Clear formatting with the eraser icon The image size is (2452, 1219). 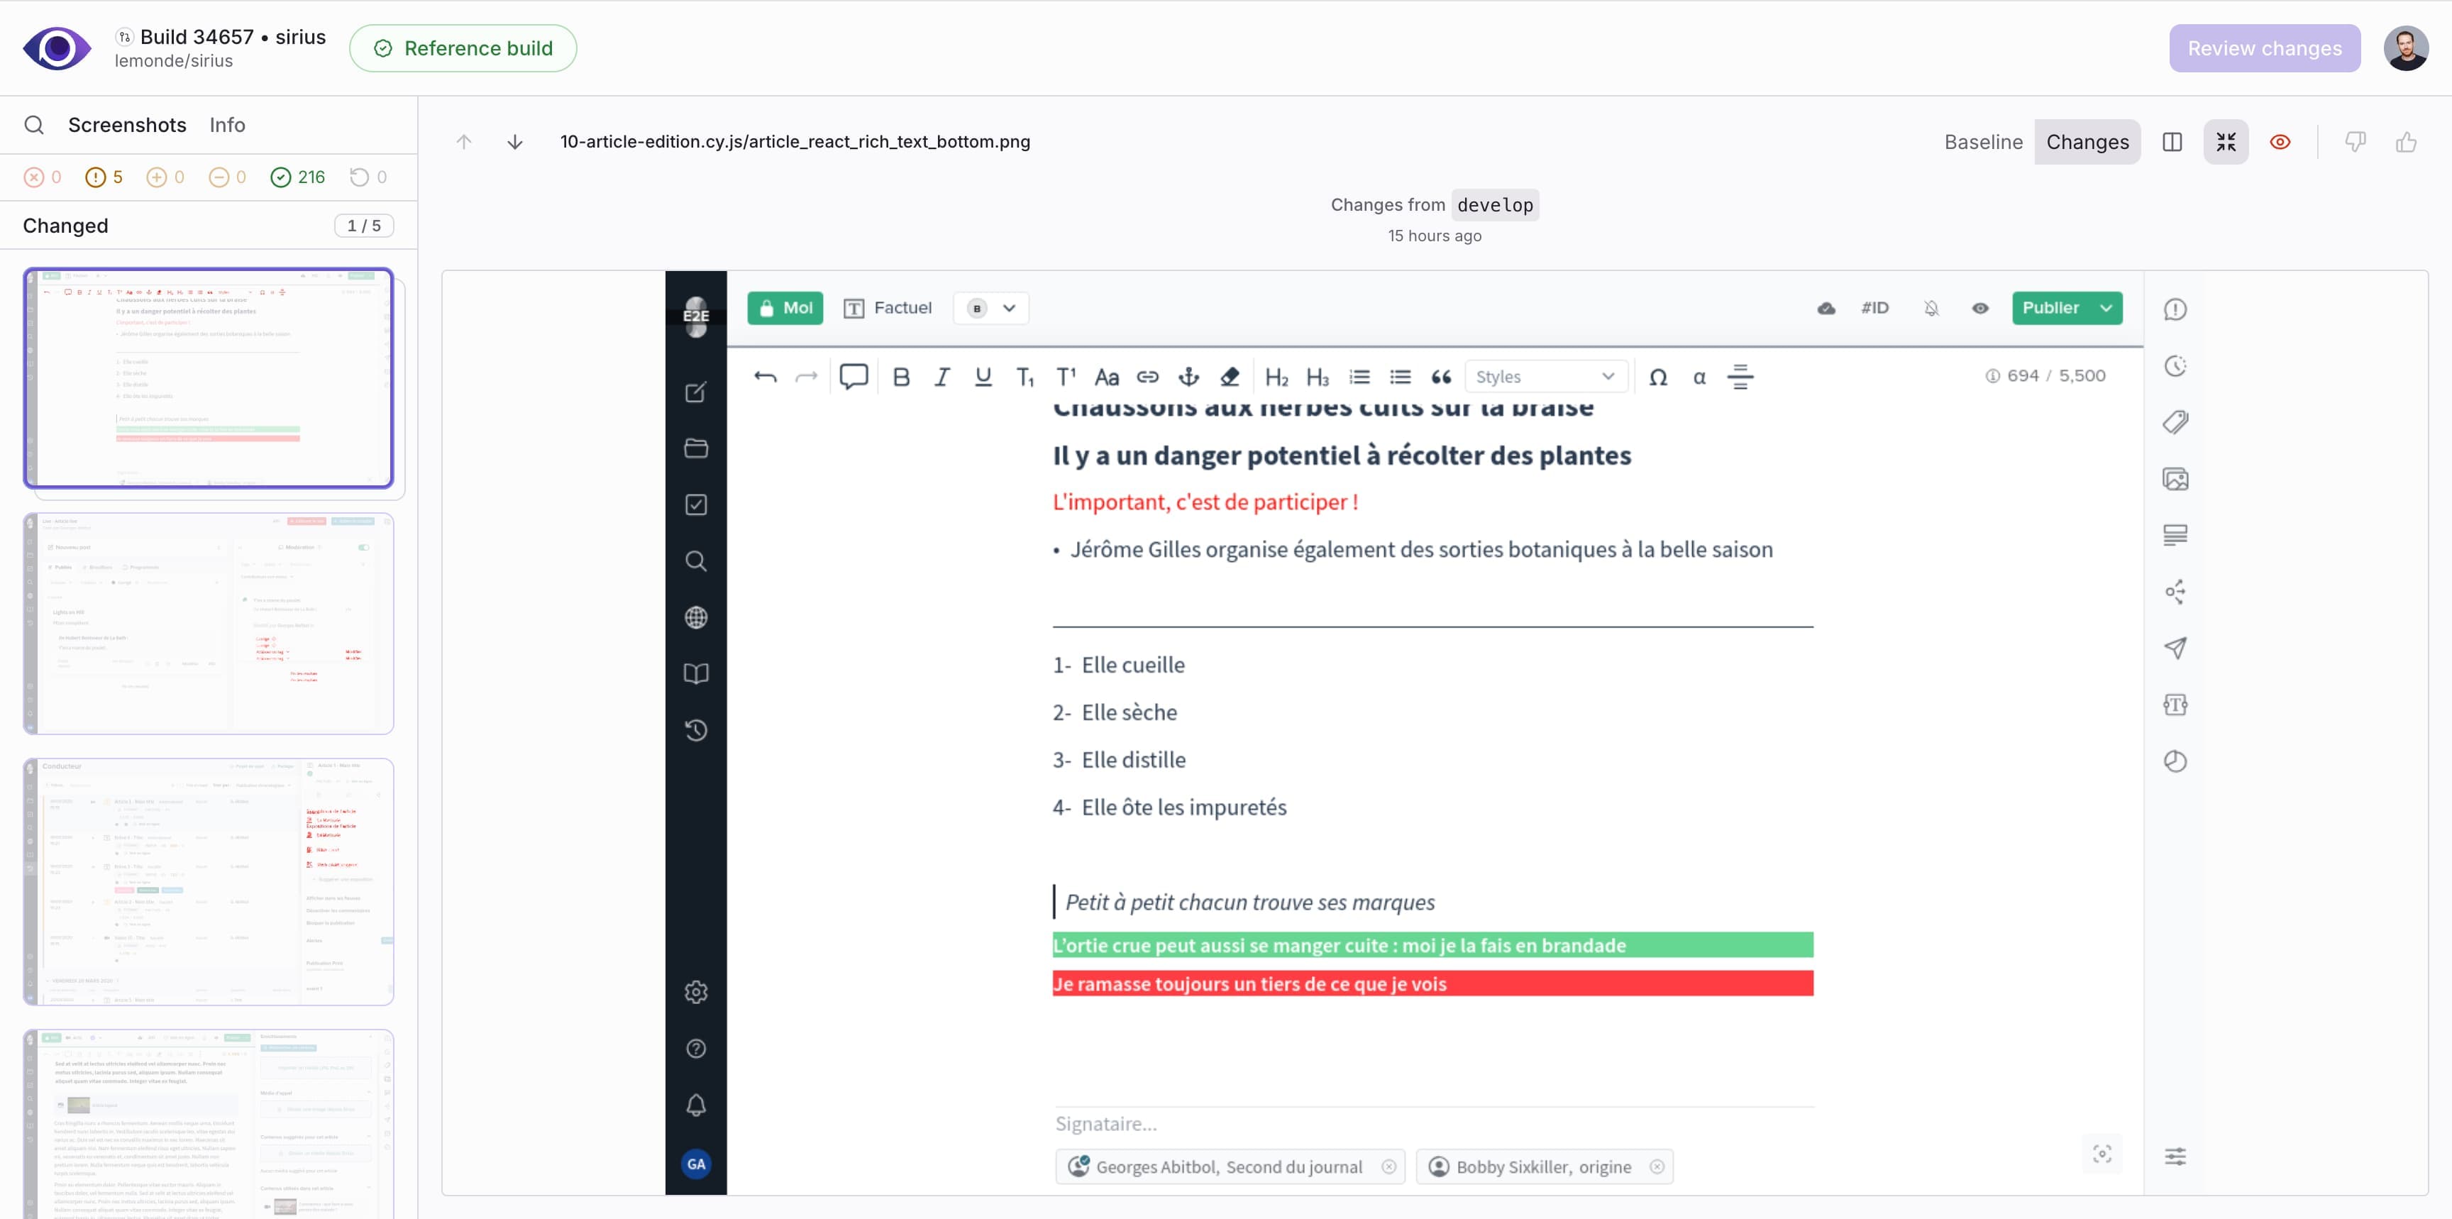tap(1230, 377)
